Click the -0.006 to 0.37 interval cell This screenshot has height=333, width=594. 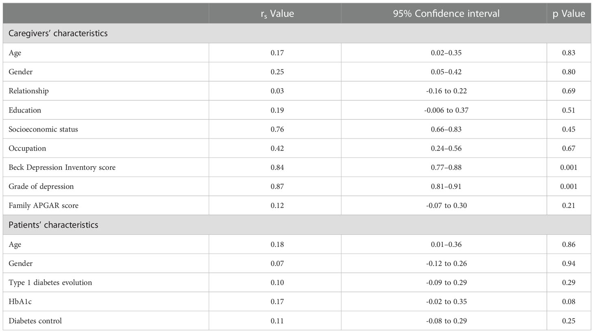446,110
